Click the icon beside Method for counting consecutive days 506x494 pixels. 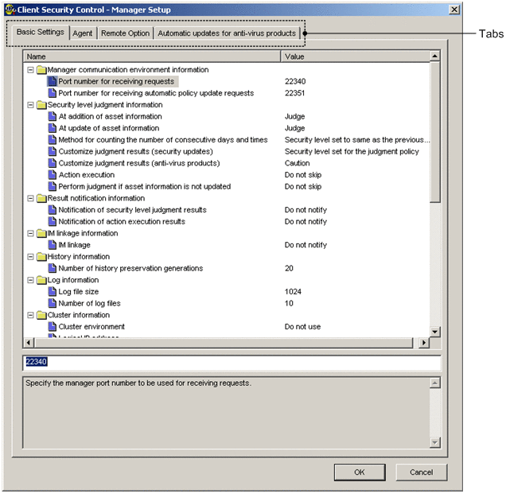[52, 140]
